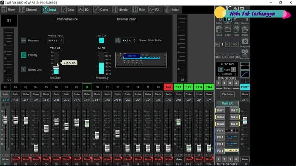This screenshot has width=296, height=166.
Task: Toggle the Low Cut filter
Action: click(101, 41)
